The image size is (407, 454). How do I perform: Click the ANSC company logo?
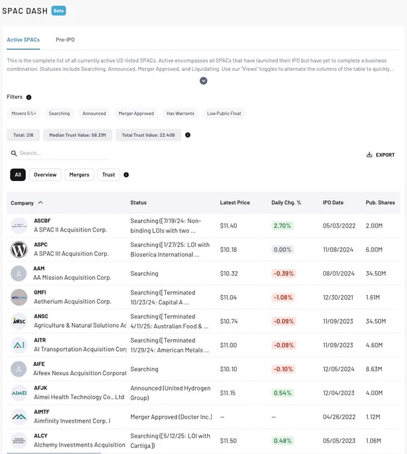pos(19,321)
